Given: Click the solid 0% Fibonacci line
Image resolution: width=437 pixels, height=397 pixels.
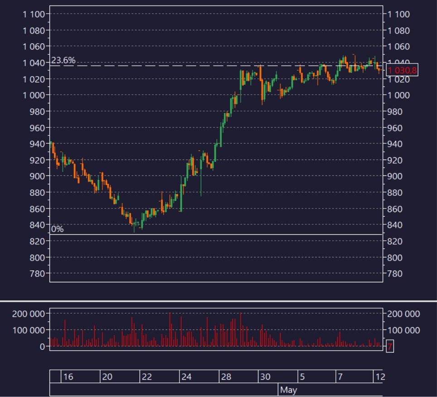Looking at the screenshot, I should pos(216,235).
